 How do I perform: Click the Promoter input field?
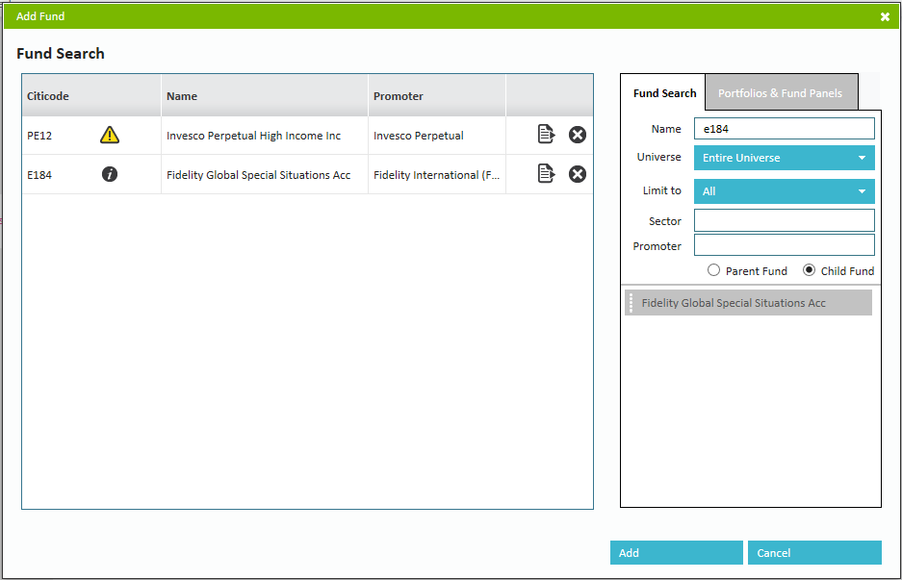tap(784, 245)
